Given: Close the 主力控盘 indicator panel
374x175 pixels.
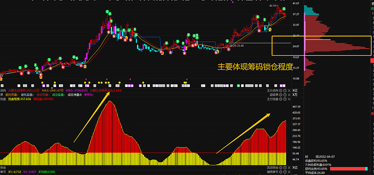Looking at the screenshot, I should click(x=289, y=99).
